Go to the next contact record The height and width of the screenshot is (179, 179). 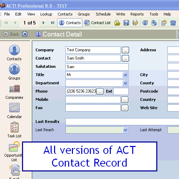click(x=43, y=23)
